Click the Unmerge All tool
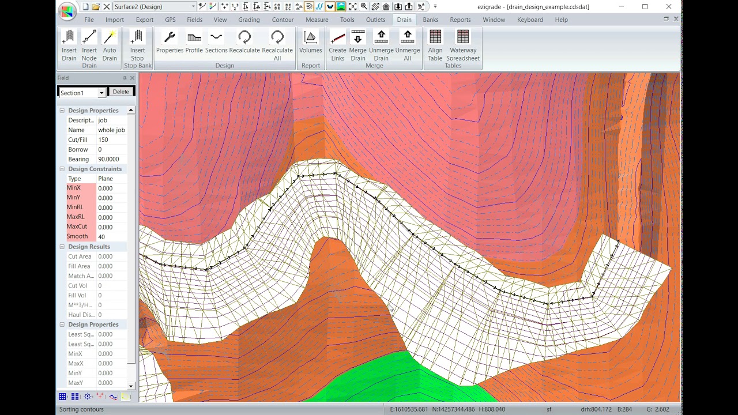Viewport: 738px width, 415px height. click(x=408, y=46)
